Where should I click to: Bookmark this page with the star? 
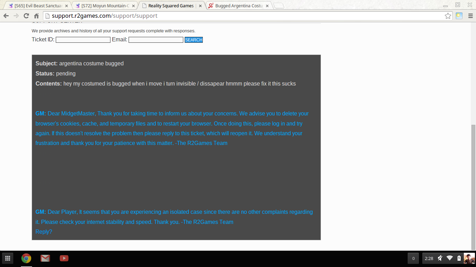(x=448, y=16)
